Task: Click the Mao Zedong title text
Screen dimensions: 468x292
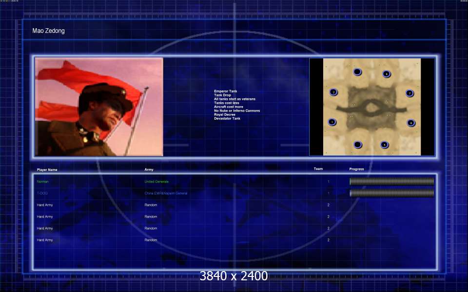Action: pyautogui.click(x=48, y=31)
